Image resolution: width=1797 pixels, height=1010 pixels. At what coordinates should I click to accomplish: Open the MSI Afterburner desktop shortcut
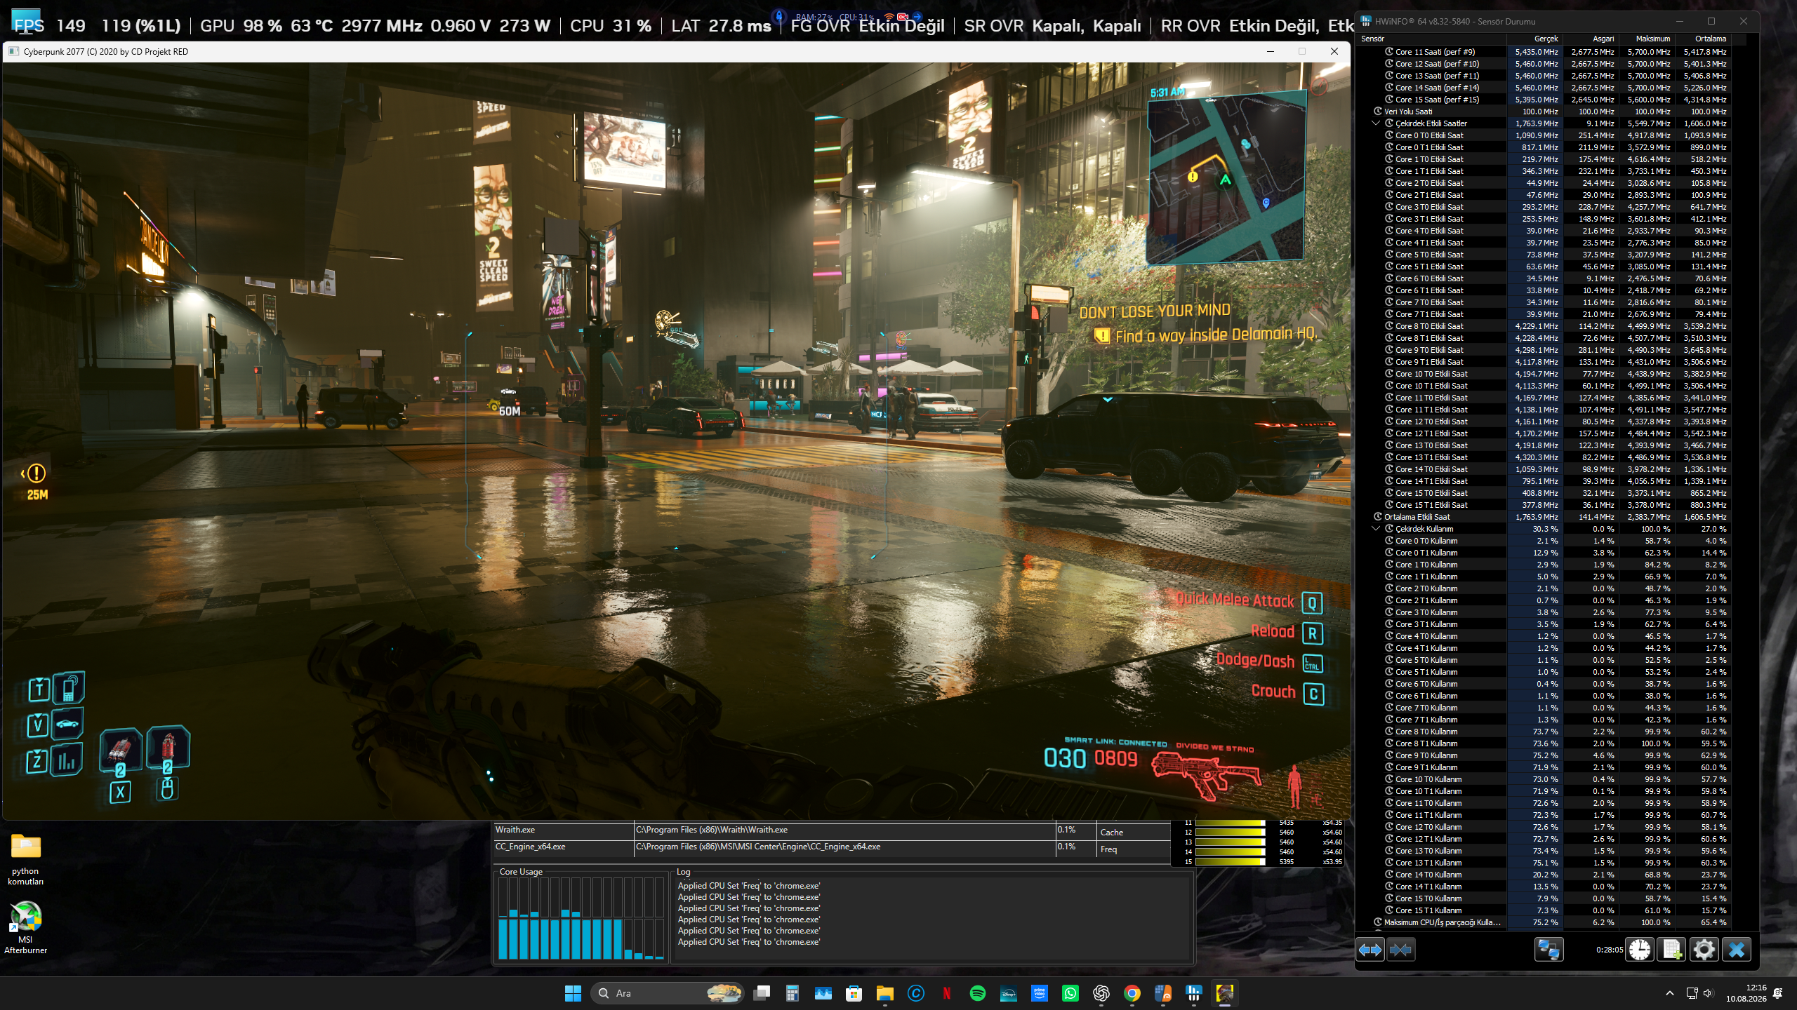[x=26, y=927]
